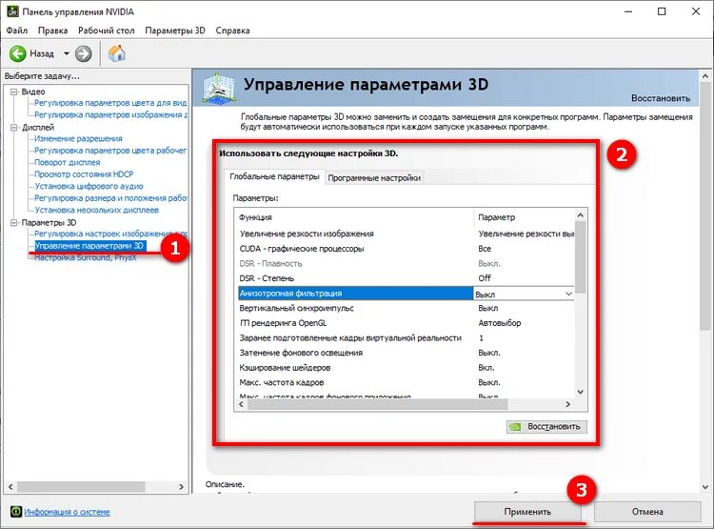The width and height of the screenshot is (714, 529).
Task: Click the green Back arrow icon
Action: (x=18, y=53)
